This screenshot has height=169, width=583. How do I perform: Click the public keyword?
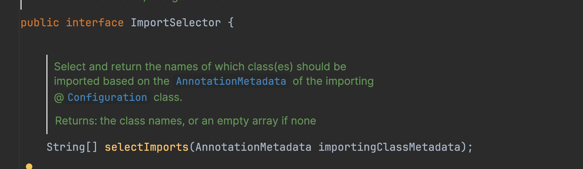click(40, 23)
